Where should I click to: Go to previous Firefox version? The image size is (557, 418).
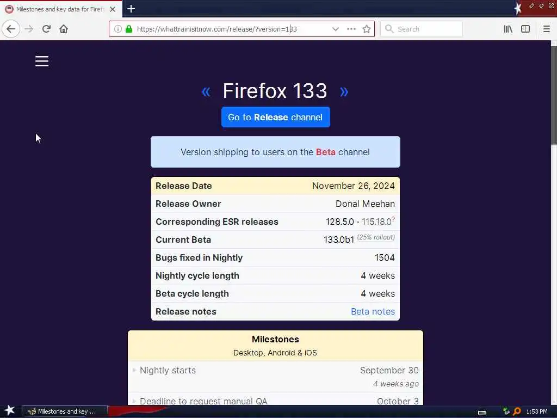[206, 91]
